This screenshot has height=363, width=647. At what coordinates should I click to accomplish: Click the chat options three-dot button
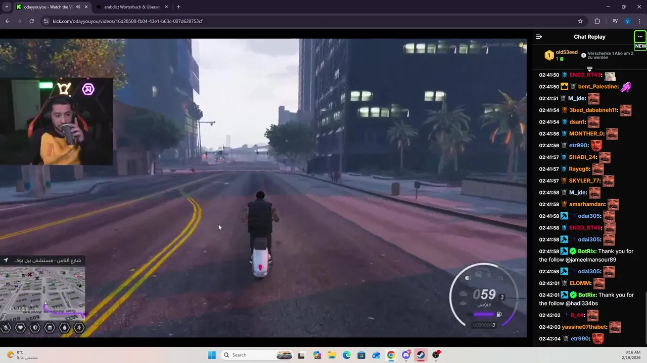click(x=640, y=37)
